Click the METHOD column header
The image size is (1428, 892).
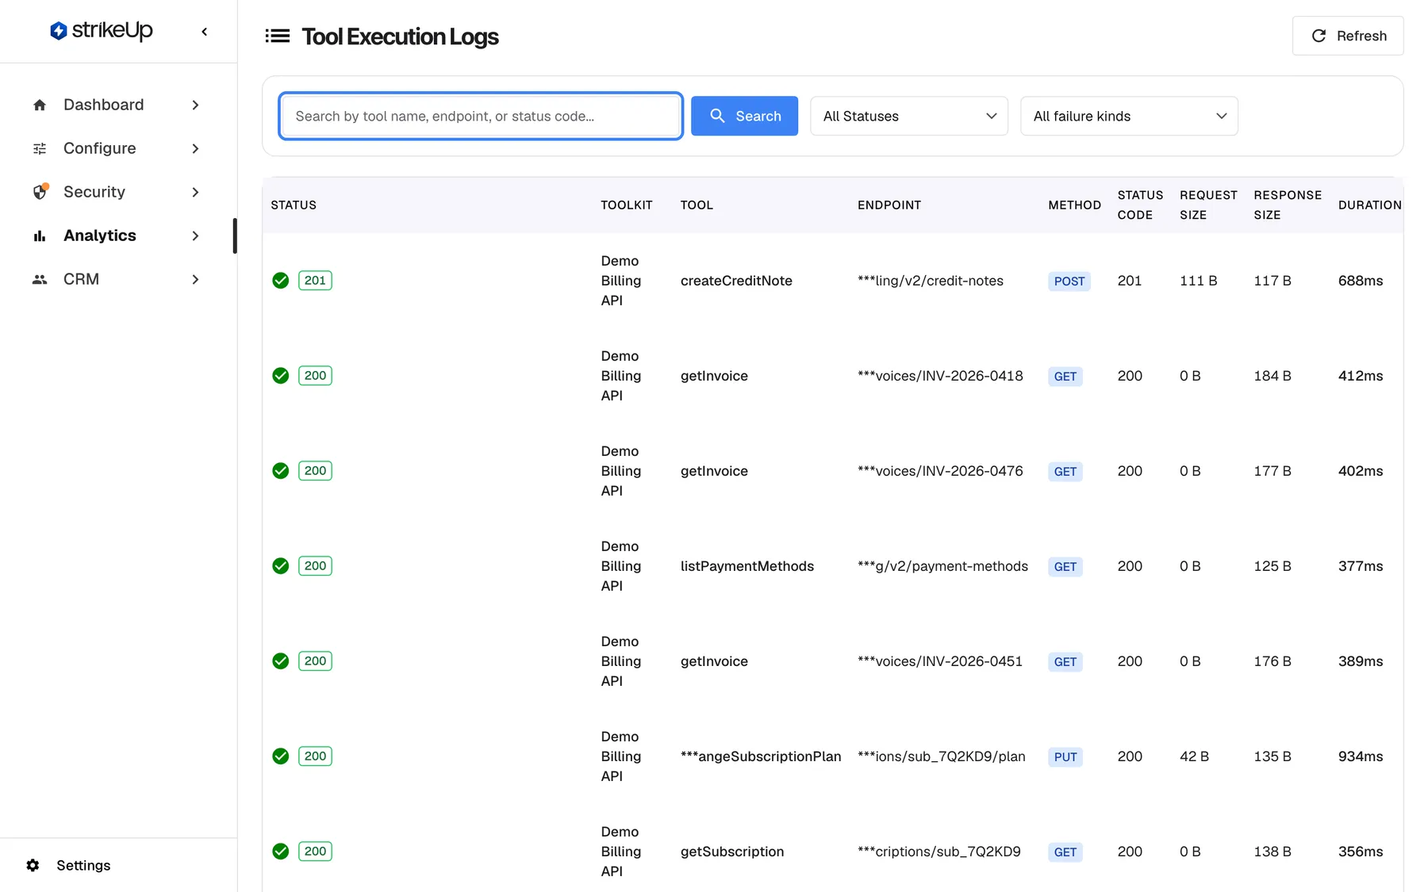point(1074,205)
